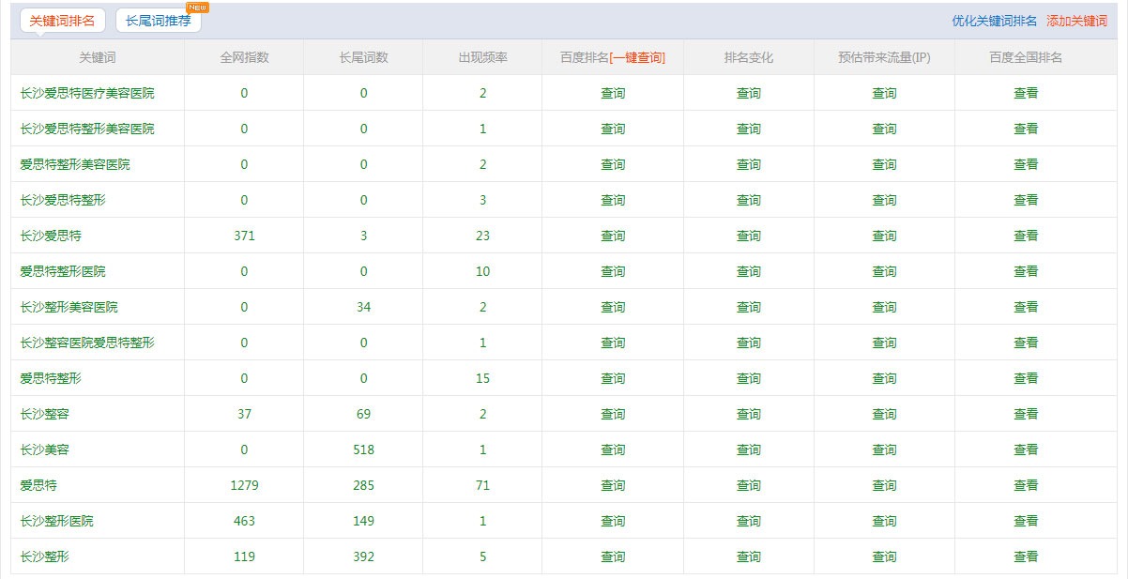Query 排名变化 for 长沙整容 row
Image resolution: width=1128 pixels, height=579 pixels.
(x=749, y=414)
